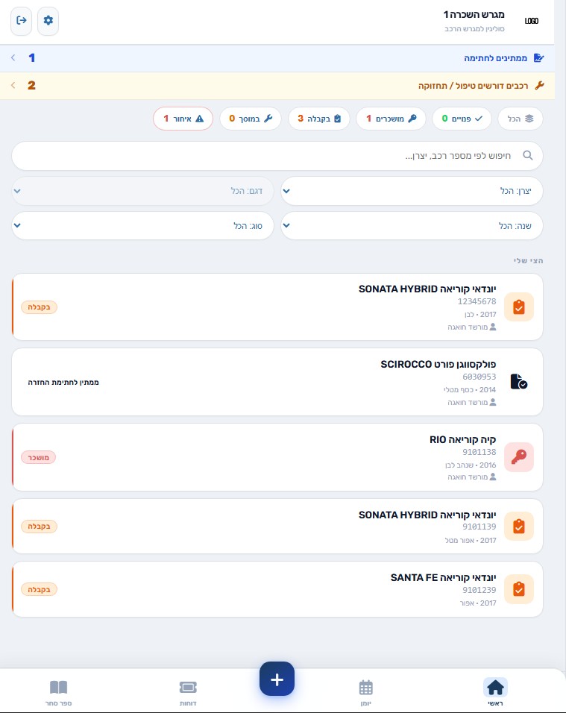Expand רכבים דורשים טיפול banner chevron
566x713 pixels.
point(13,85)
